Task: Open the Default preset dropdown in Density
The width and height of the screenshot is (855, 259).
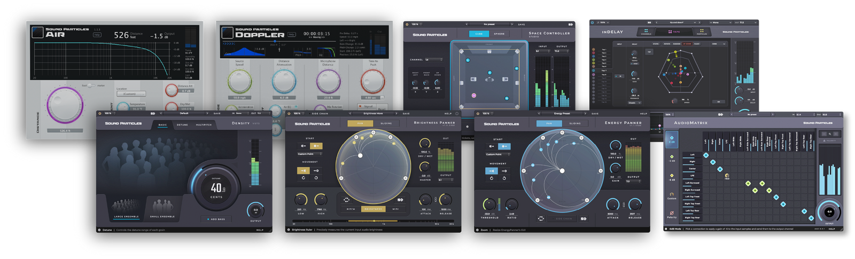Action: 184,113
